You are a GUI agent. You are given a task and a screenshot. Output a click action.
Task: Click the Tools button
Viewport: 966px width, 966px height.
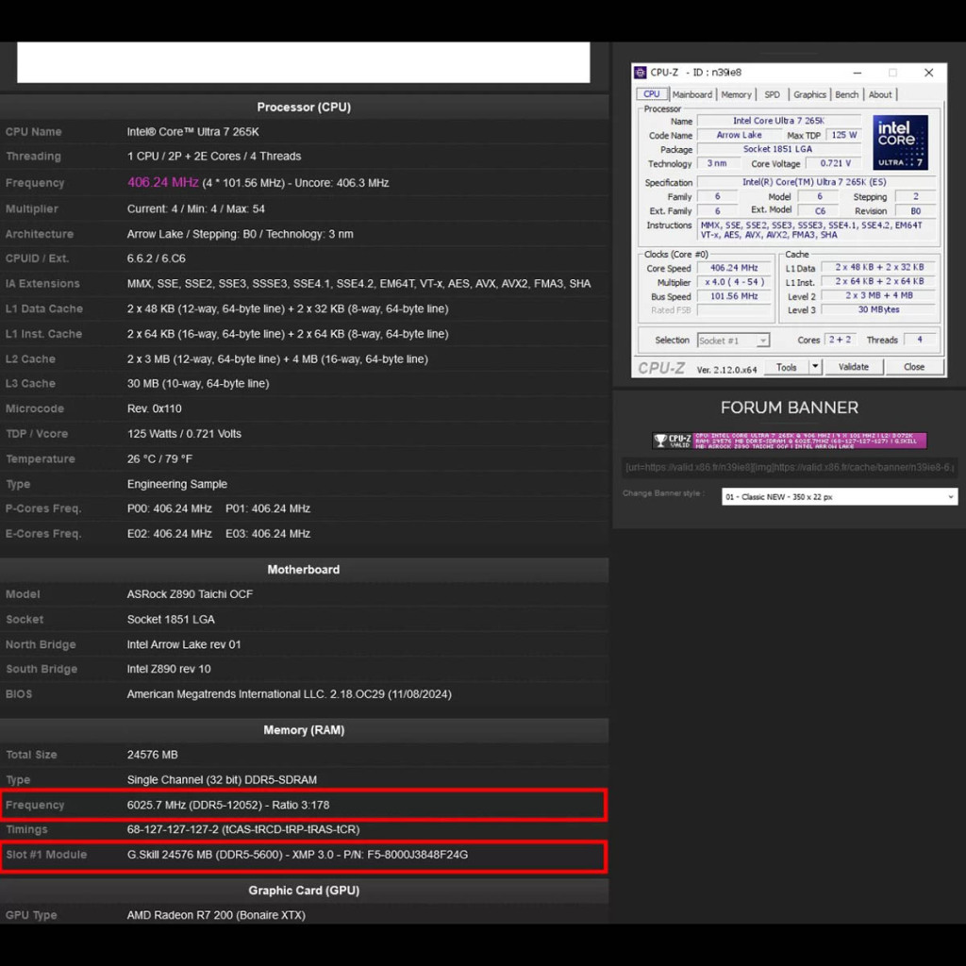(786, 367)
